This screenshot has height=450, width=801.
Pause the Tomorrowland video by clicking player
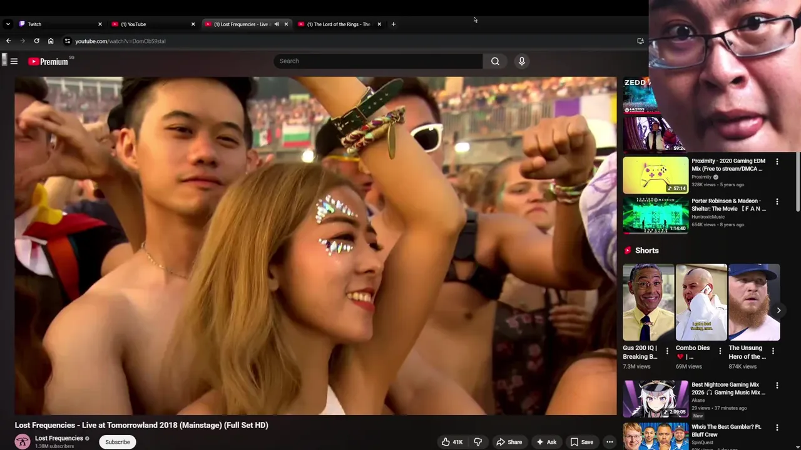click(315, 246)
